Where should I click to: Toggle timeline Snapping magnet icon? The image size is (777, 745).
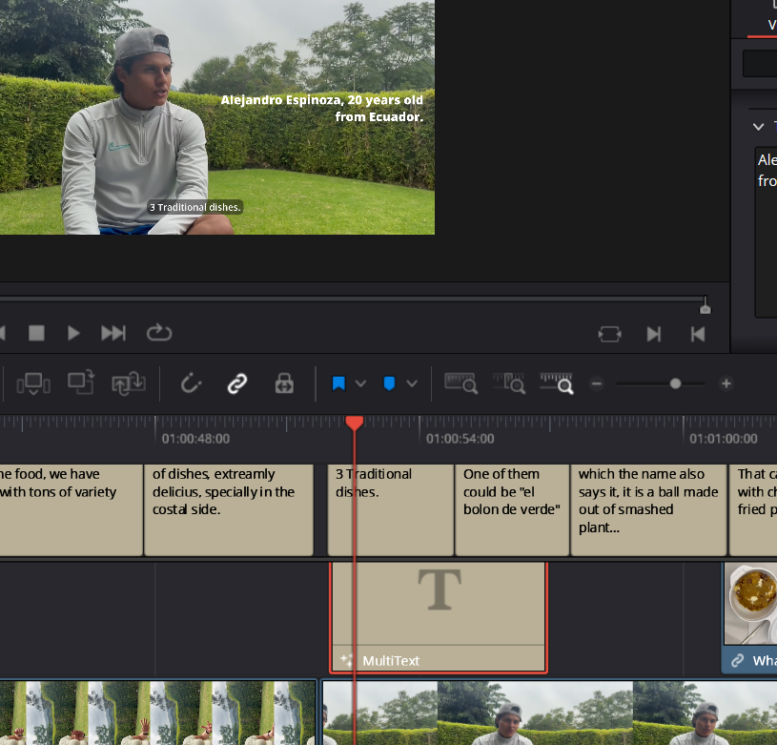(192, 383)
